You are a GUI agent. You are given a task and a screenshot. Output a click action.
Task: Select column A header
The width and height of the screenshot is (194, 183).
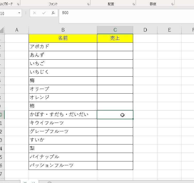pos(17,30)
